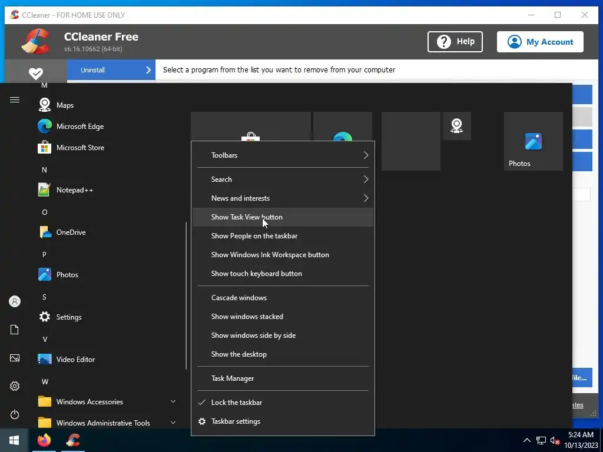Click the CCleaner icon on the taskbar

pos(72,440)
